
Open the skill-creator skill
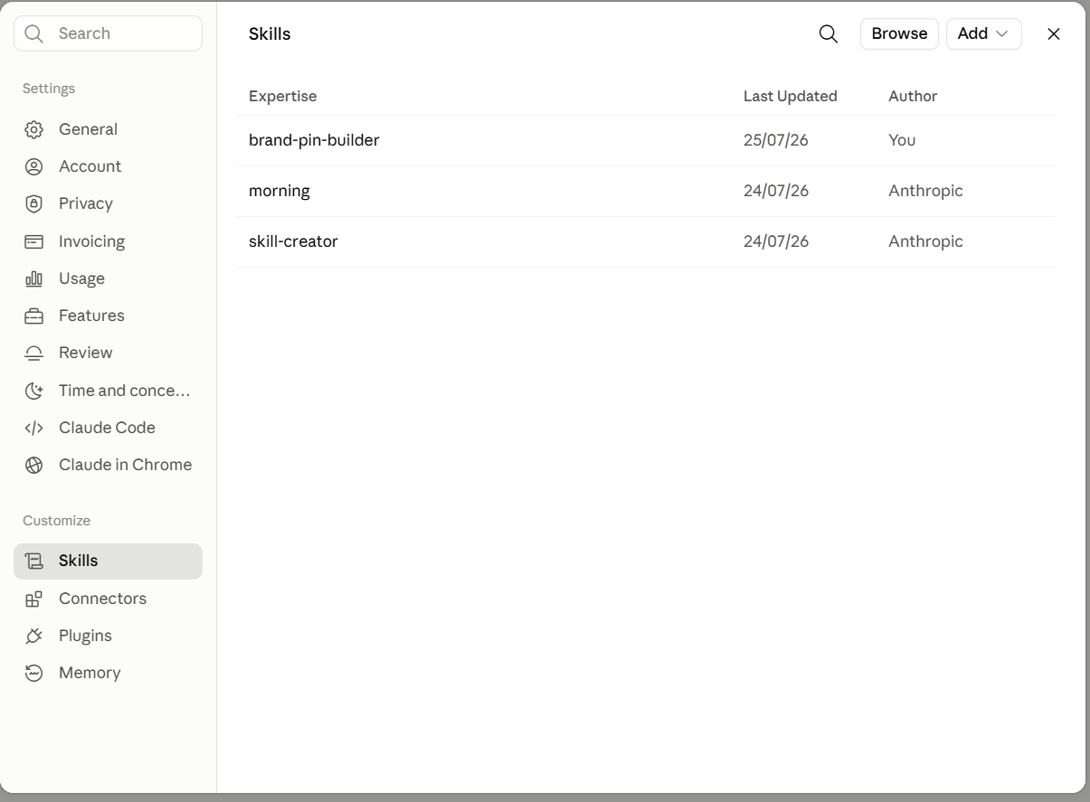[x=645, y=241]
